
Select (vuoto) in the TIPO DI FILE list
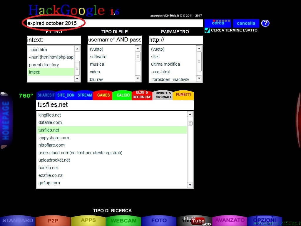[x=112, y=49]
